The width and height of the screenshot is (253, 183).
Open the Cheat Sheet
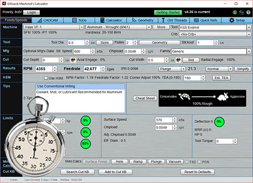tap(145, 98)
